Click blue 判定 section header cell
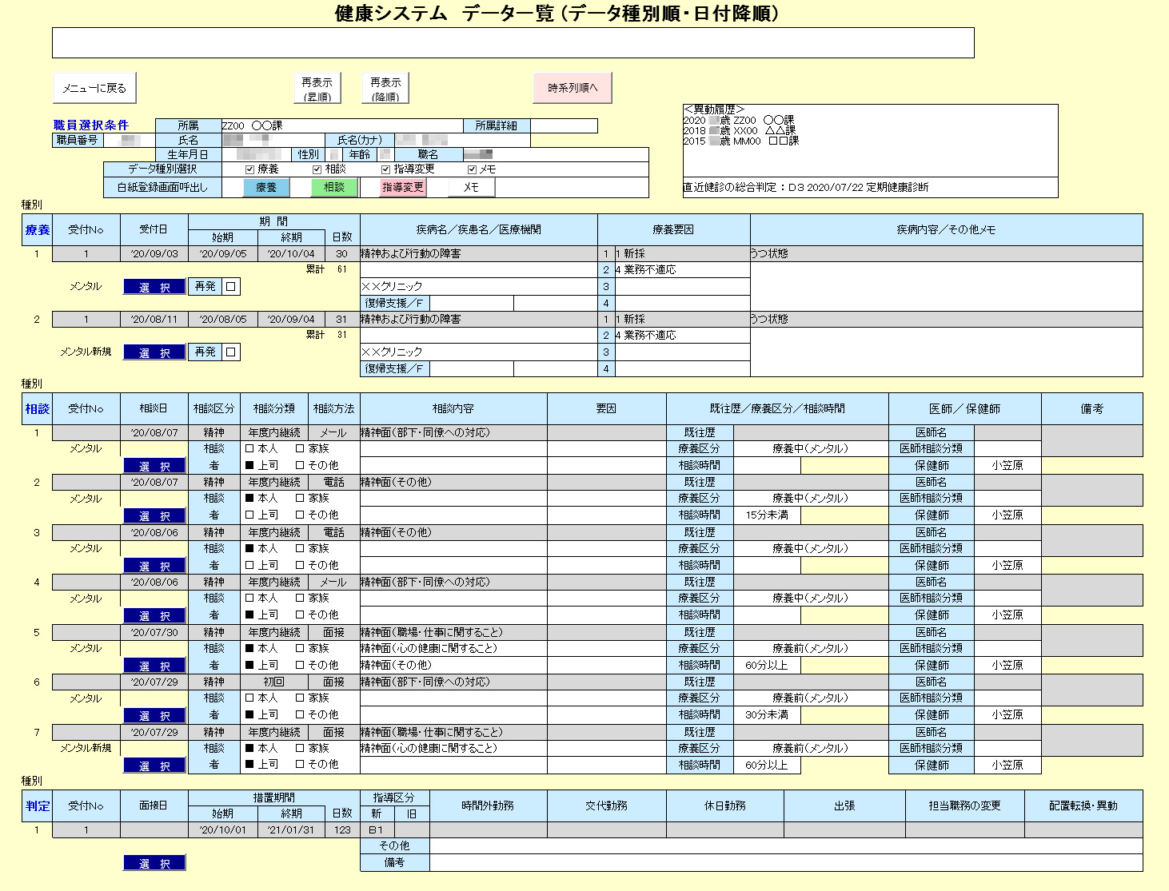 (38, 806)
